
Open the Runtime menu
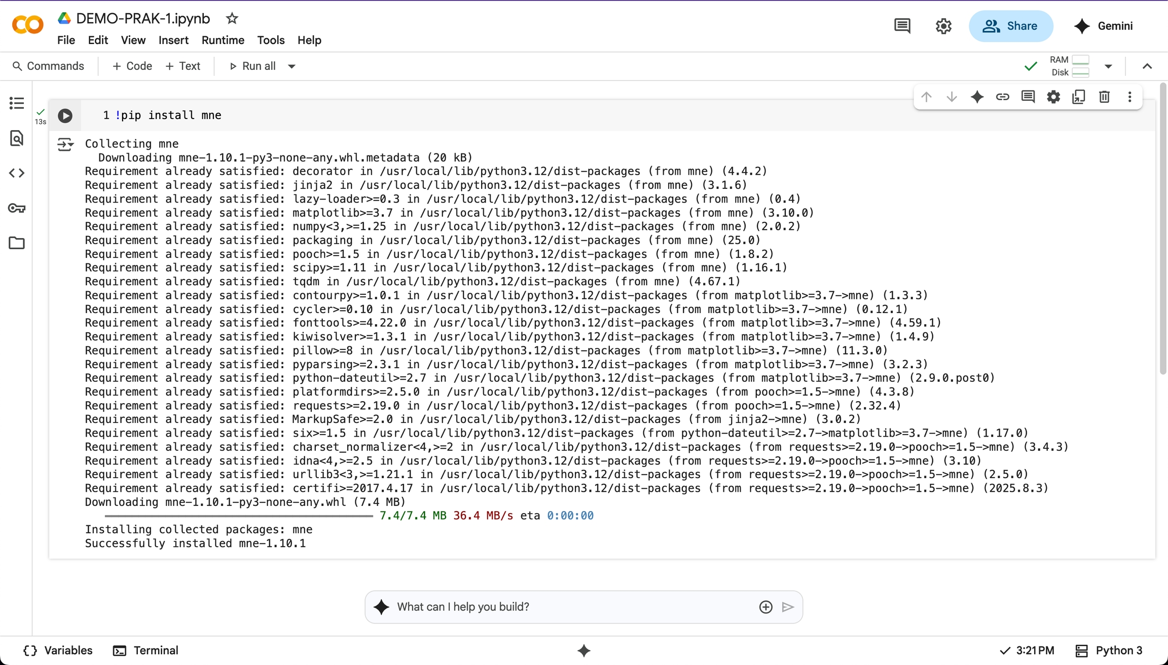pyautogui.click(x=223, y=40)
